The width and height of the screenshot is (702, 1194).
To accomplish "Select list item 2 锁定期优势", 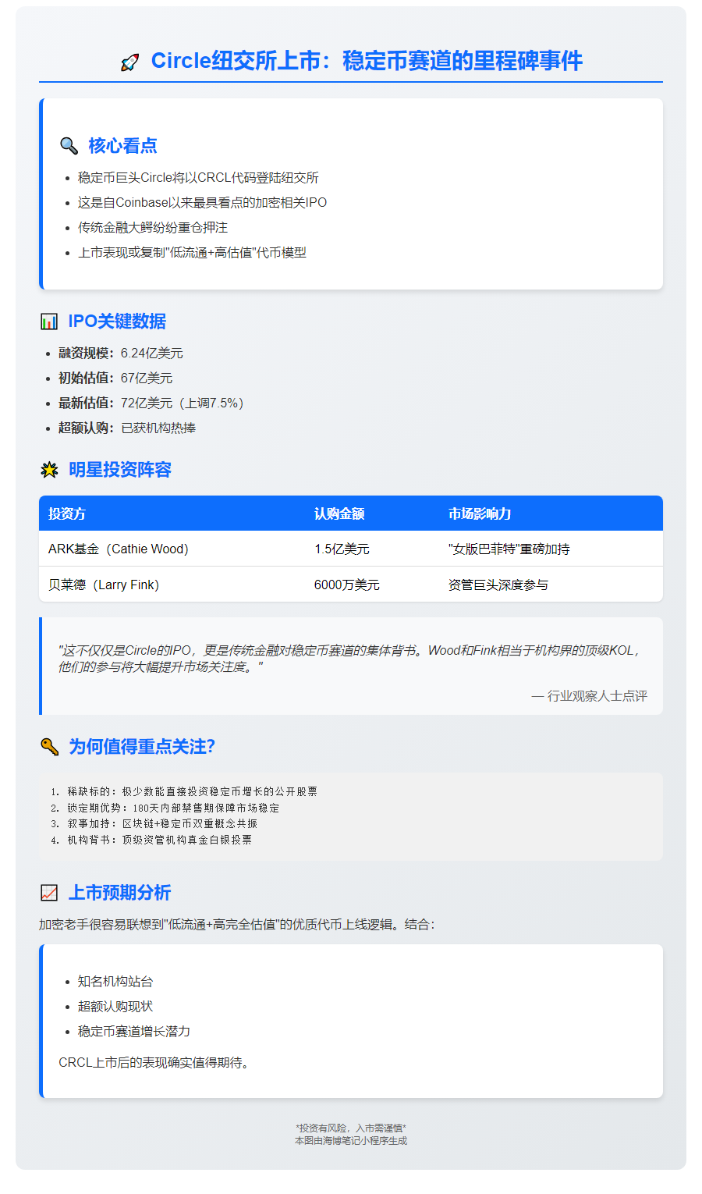I will tap(165, 808).
